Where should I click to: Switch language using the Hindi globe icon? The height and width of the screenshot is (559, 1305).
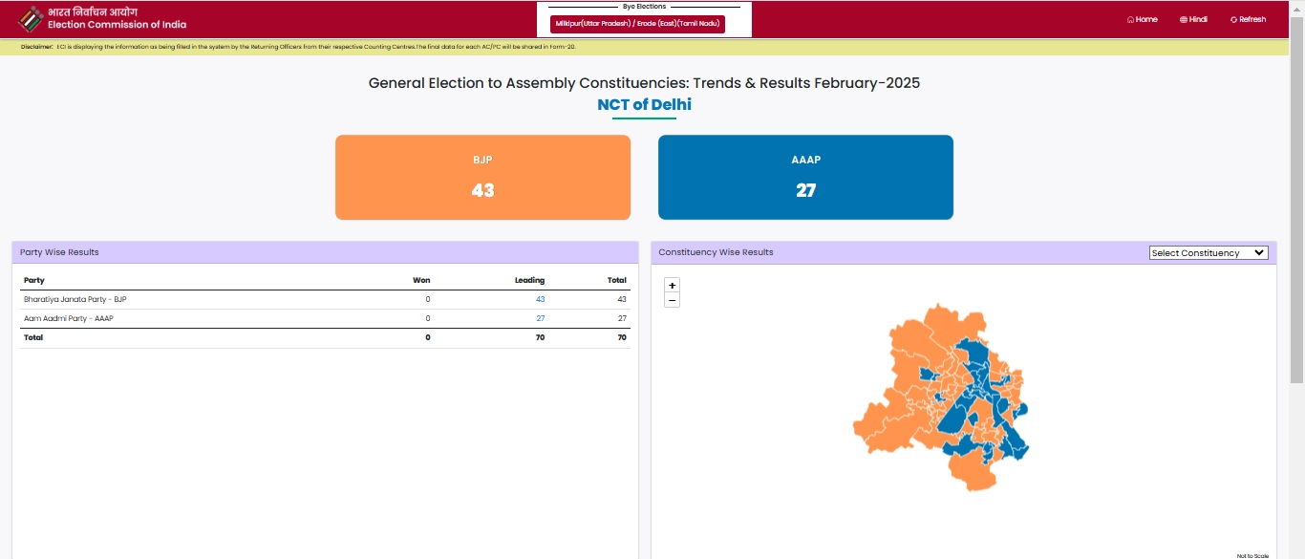tap(1184, 19)
